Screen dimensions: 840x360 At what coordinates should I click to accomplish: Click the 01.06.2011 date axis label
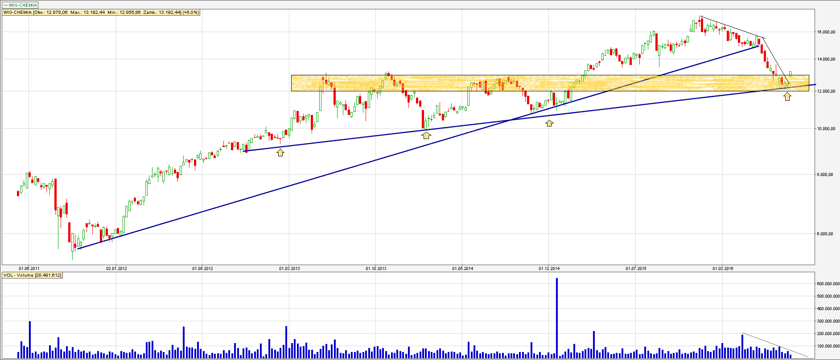29,269
